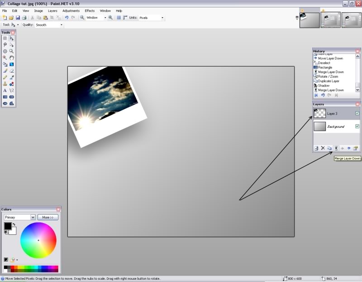Select the Freeform Shape tool
This screenshot has height=282, width=362.
[x=12, y=103]
